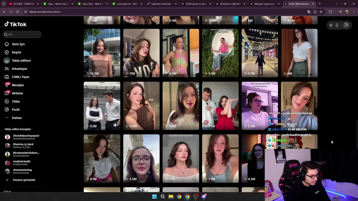The height and width of the screenshot is (201, 358).
Task: Focus the Ara search field
Action: click(x=22, y=34)
